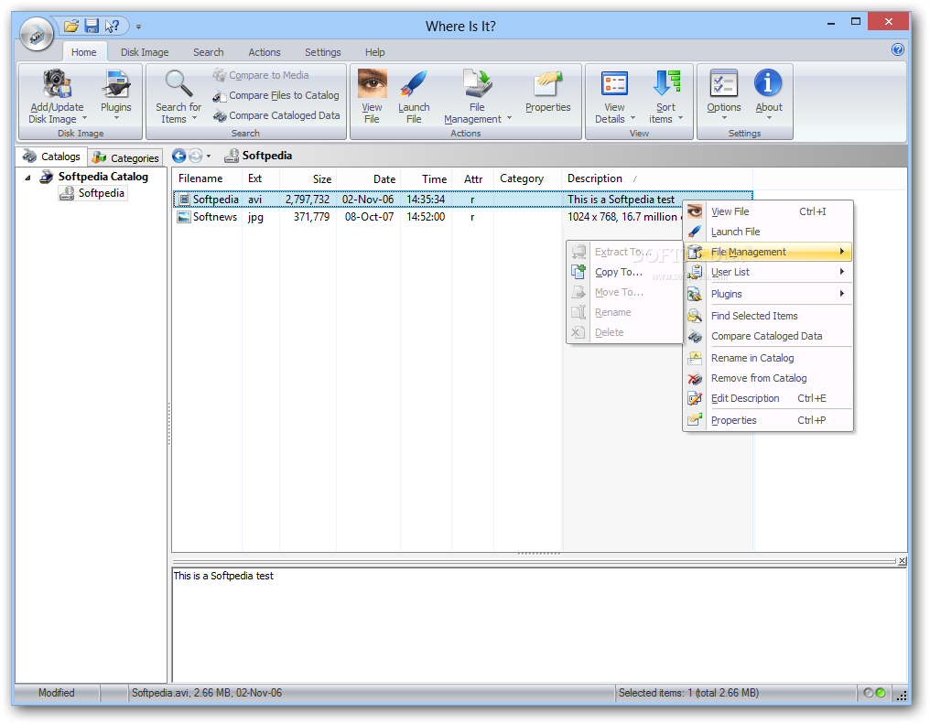Click the Rename in Catalog icon
The width and height of the screenshot is (930, 724).
[x=695, y=358]
